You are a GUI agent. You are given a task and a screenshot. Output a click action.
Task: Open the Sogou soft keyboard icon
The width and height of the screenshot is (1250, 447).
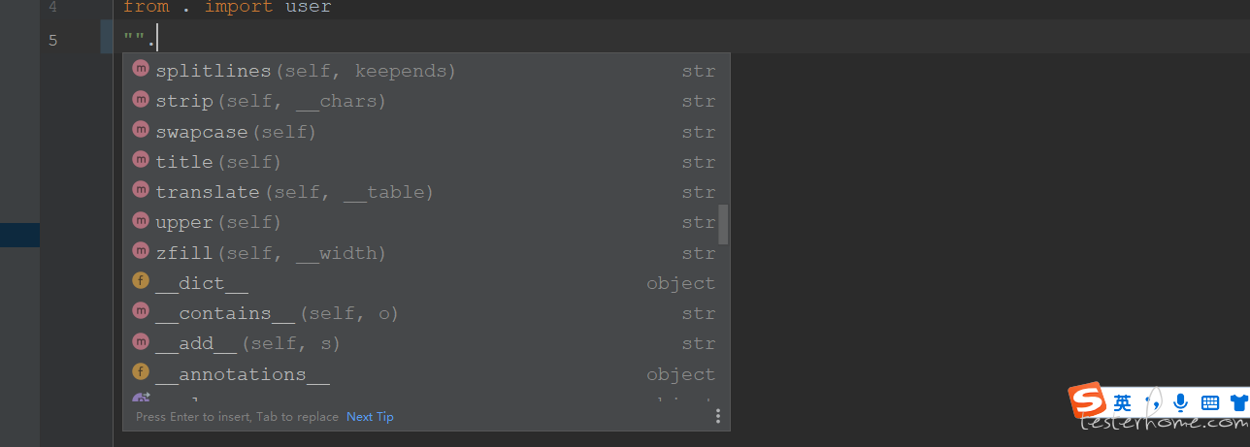[x=1210, y=402]
